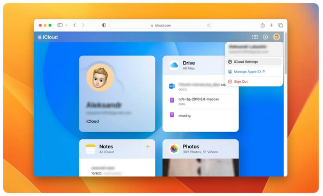Add a new note with plus button

click(148, 147)
